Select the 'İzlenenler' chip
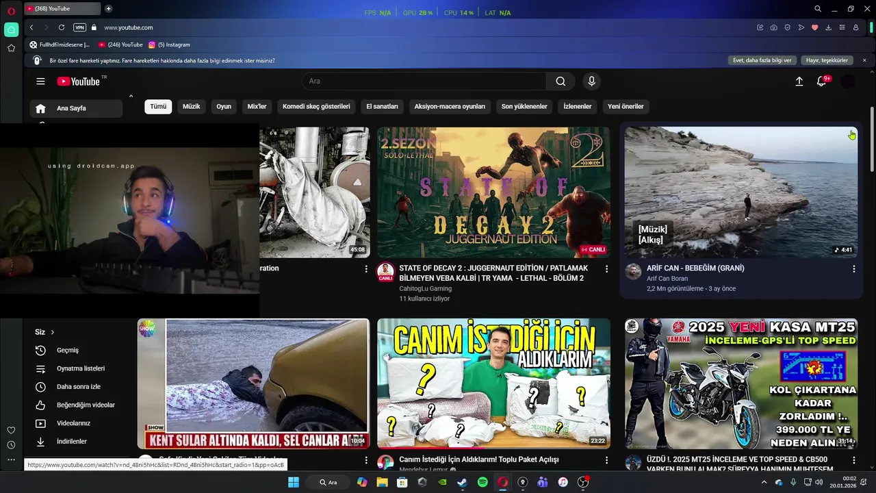This screenshot has height=493, width=876. [578, 107]
